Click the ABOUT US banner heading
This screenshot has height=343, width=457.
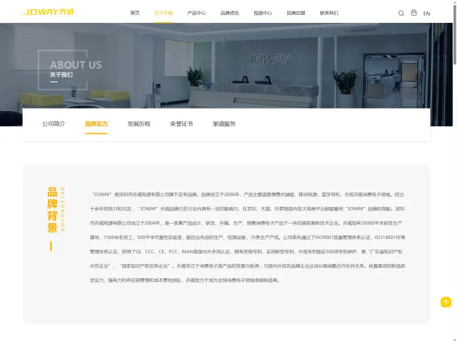(76, 65)
